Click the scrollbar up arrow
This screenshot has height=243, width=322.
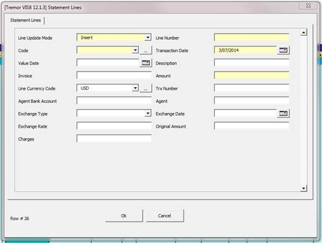pyautogui.click(x=304, y=33)
